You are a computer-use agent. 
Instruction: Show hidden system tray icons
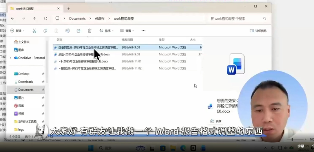tap(266, 148)
